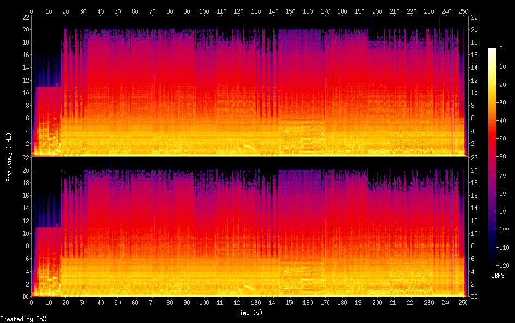Click the 10 kHz label on upper channel's left axis
Image resolution: width=515 pixels, height=323 pixels.
(x=25, y=93)
